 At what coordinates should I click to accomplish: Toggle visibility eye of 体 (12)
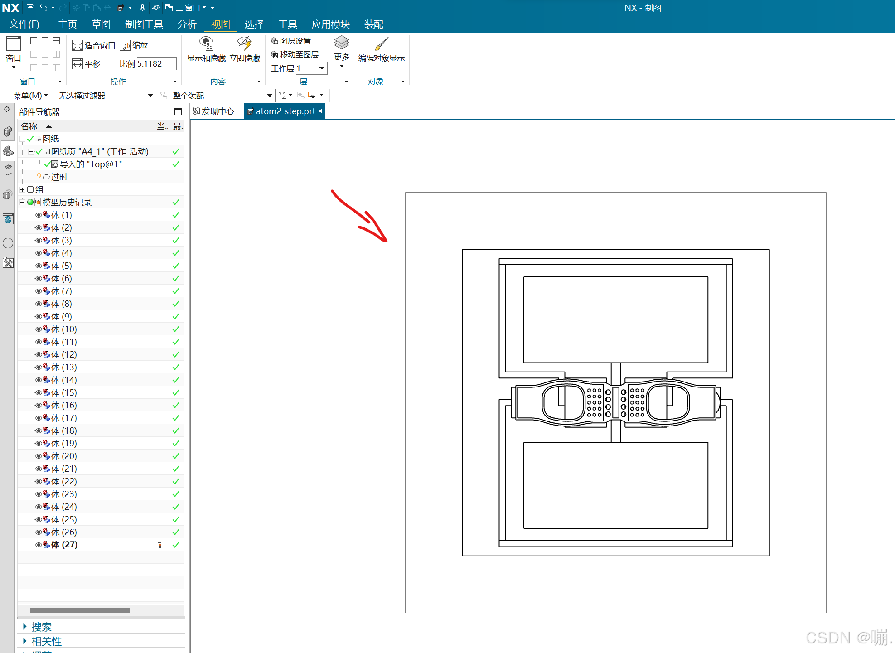(39, 355)
